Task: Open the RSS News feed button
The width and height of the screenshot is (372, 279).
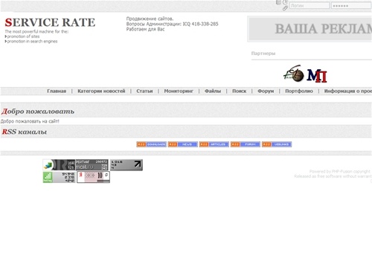Action: coord(183,144)
